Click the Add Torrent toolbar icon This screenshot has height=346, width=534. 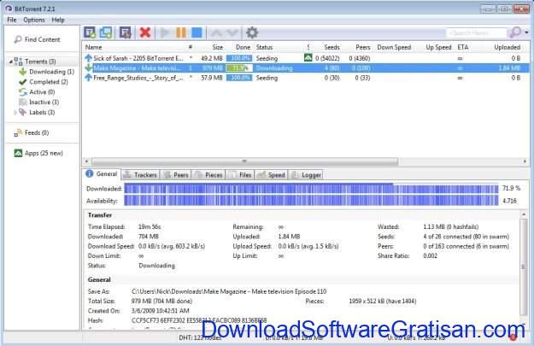click(x=90, y=32)
